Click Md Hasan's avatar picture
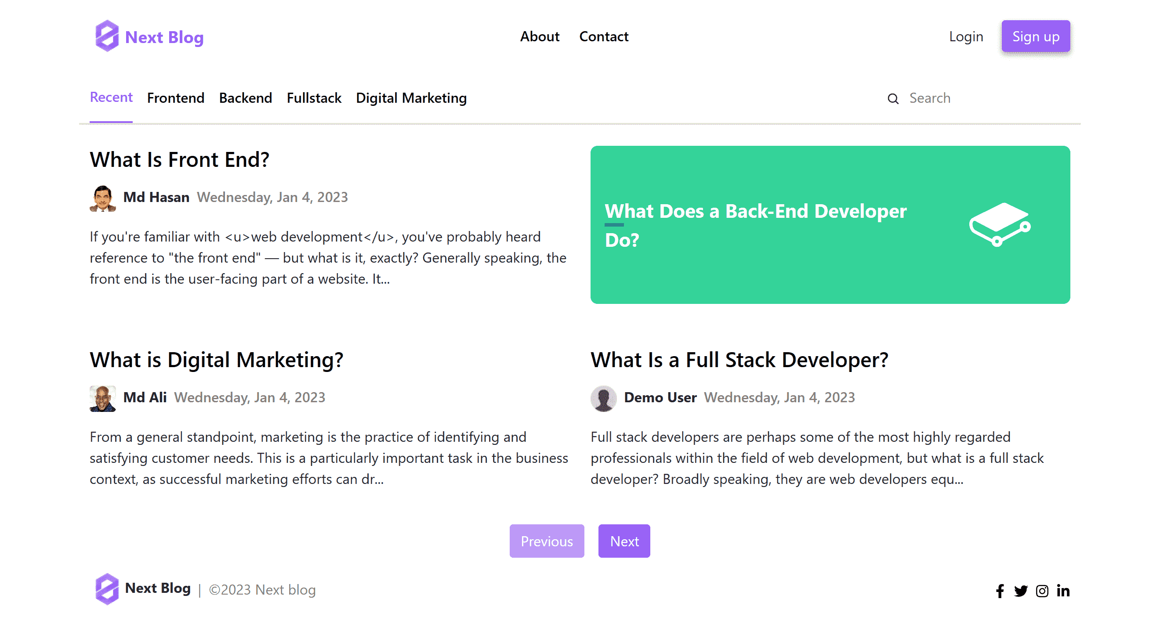This screenshot has height=635, width=1160. tap(103, 198)
